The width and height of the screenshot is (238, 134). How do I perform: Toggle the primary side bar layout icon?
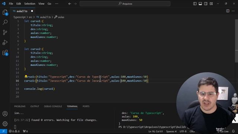click(195, 4)
